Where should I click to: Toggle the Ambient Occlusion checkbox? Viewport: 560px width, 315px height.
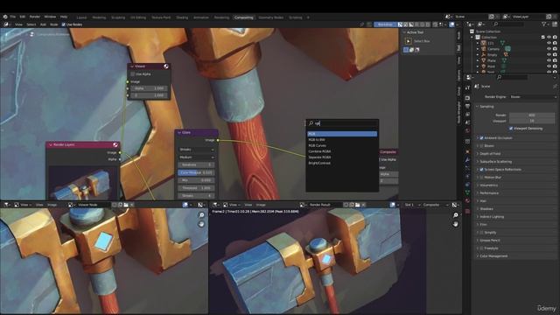point(481,138)
